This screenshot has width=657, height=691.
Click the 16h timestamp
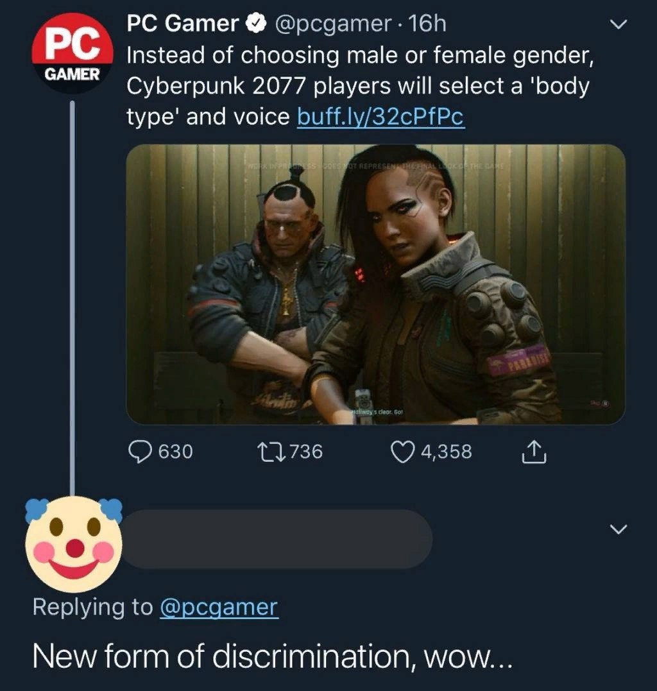point(427,24)
